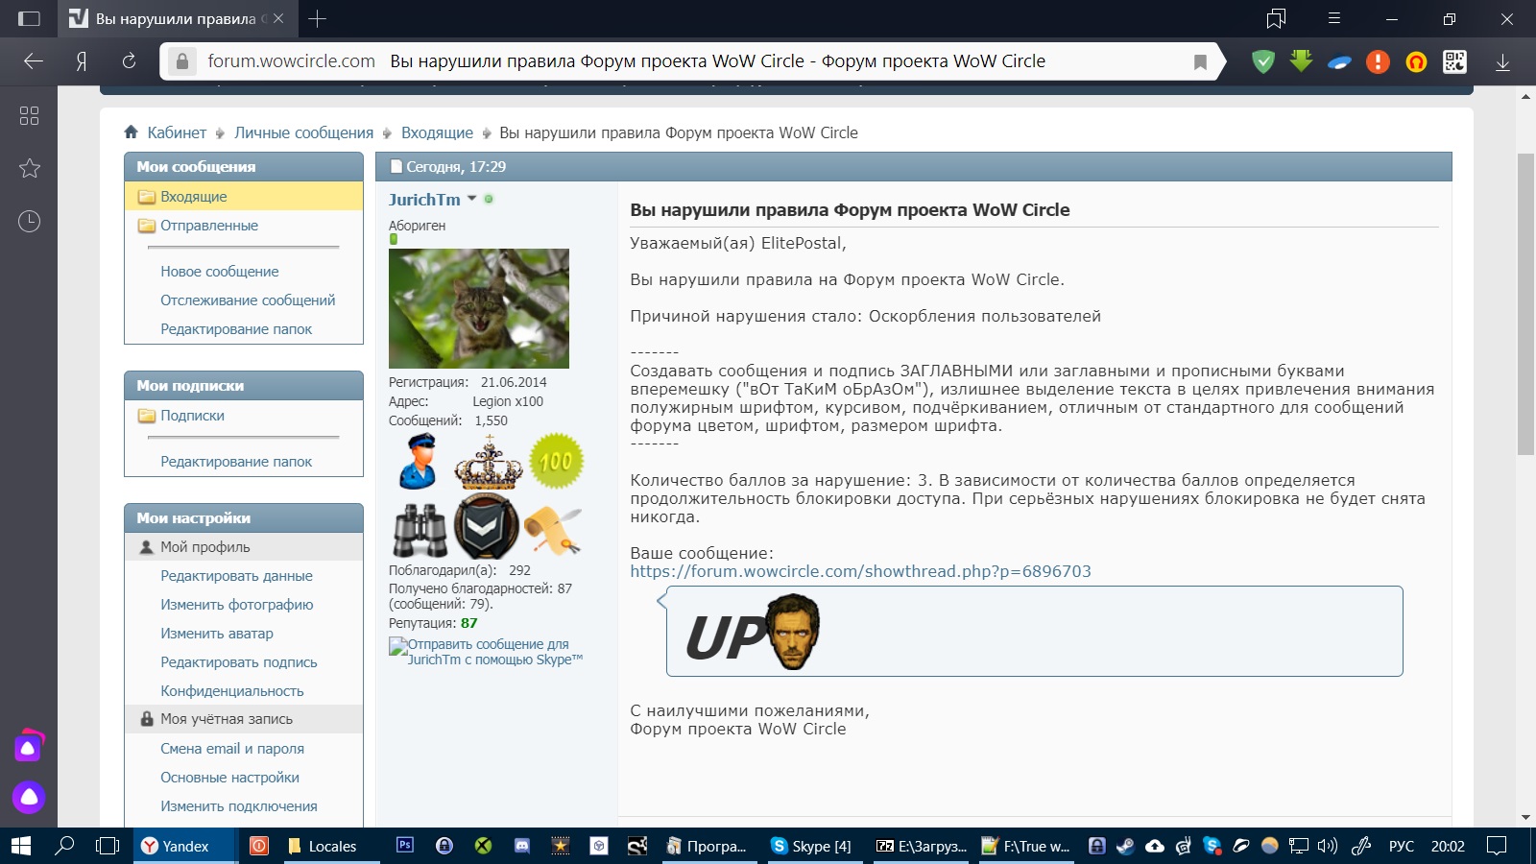Click the bookmark icon in address bar
Screen dimensions: 1536x864
(x=1200, y=62)
